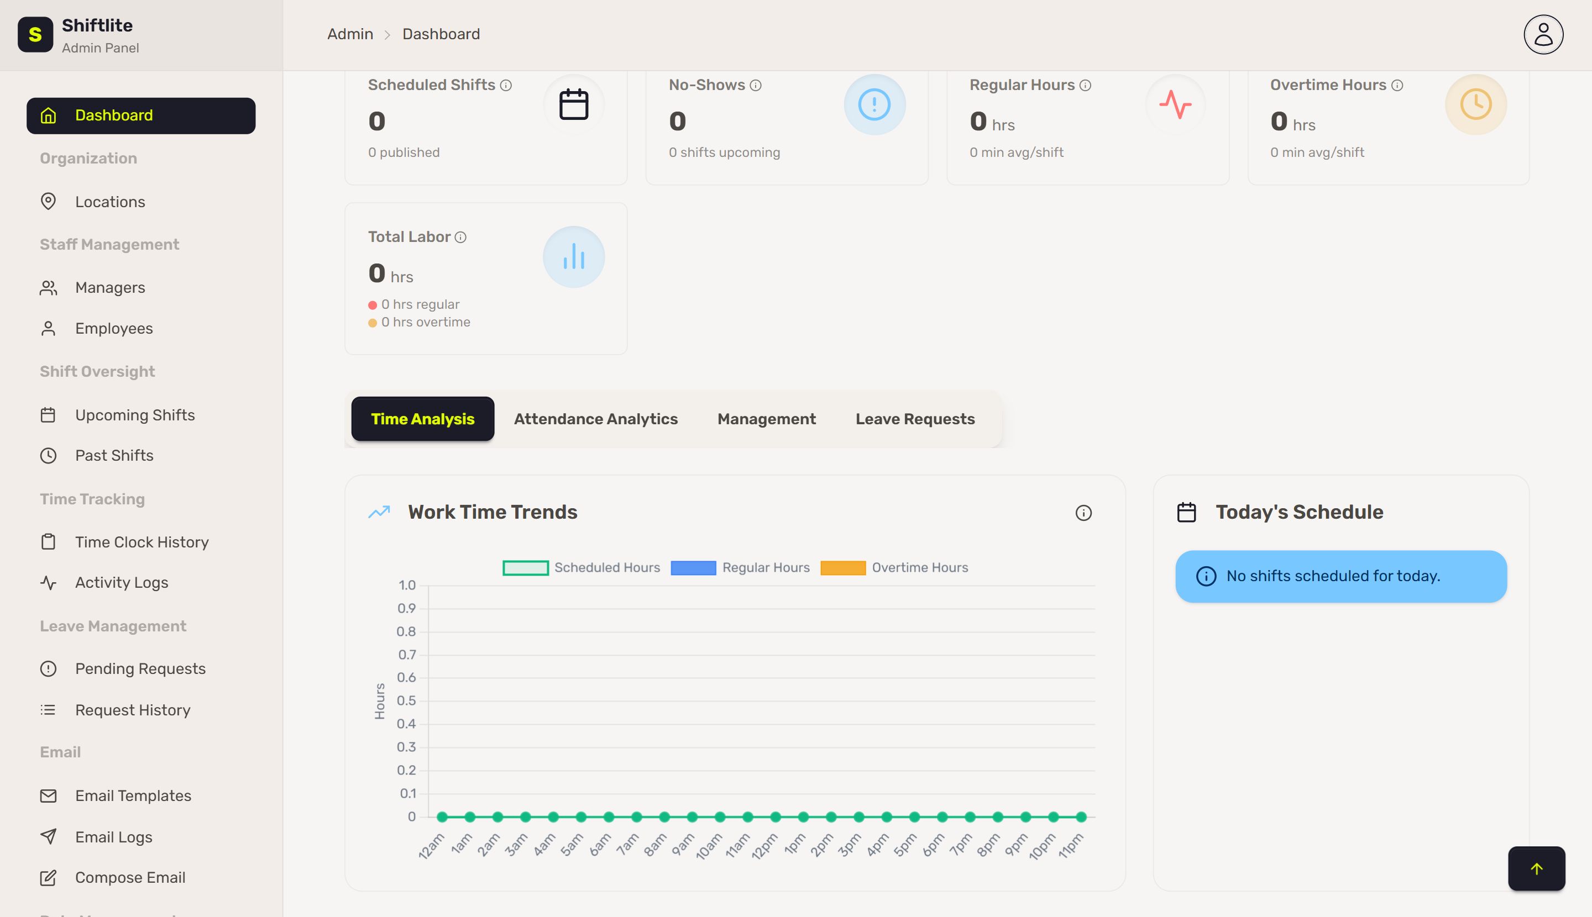Click the Overtime Hours info icon
1592x917 pixels.
pyautogui.click(x=1397, y=85)
